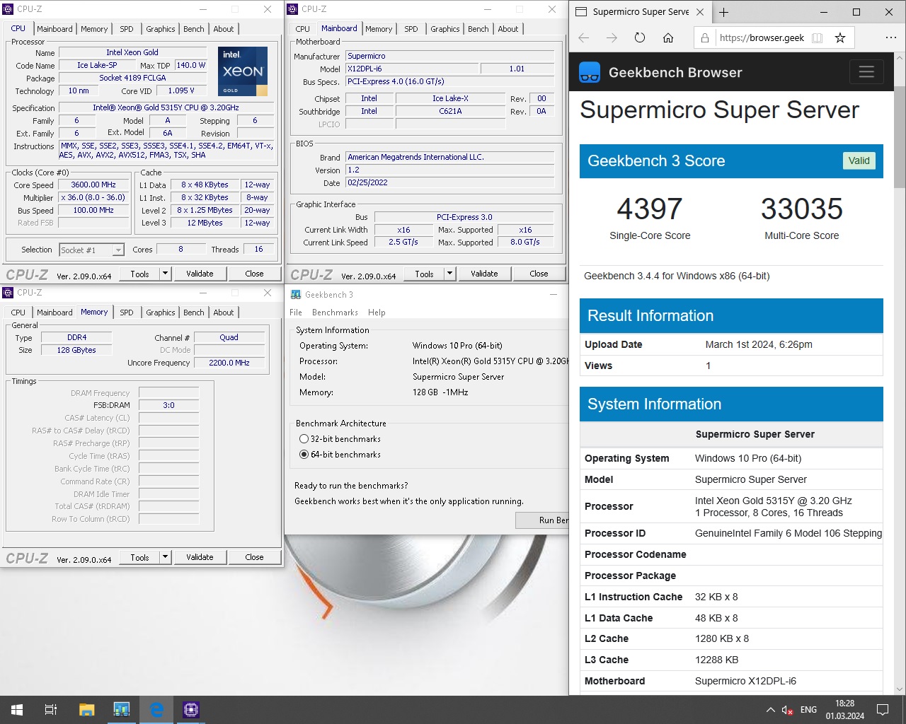Screen dimensions: 906x724
Task: Open the Bench tab in top-left CPU-Z
Action: [x=193, y=29]
